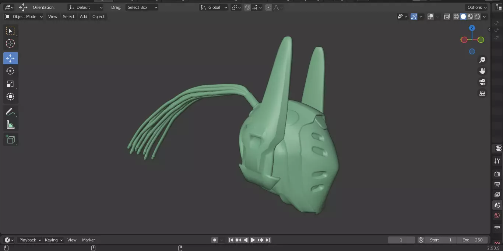The image size is (503, 251).
Task: Open the viewport shading options dropdown arrow
Action: pyautogui.click(x=485, y=17)
